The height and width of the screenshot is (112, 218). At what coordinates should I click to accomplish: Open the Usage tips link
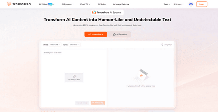tap(166, 45)
